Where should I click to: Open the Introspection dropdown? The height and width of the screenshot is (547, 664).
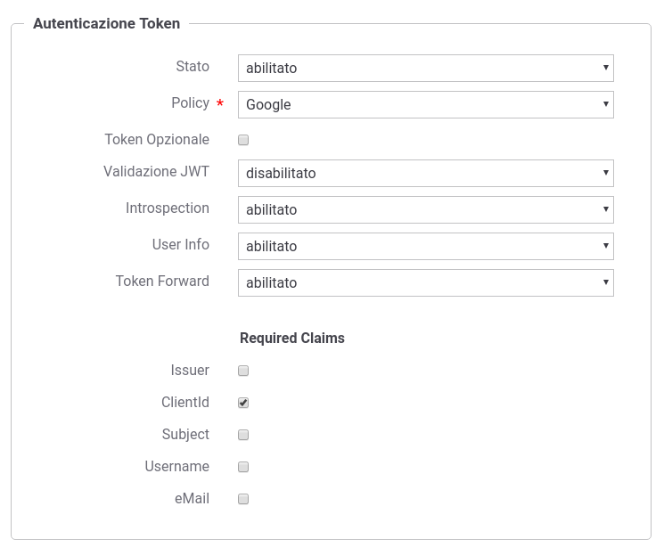point(426,209)
